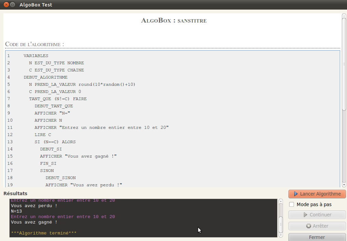
Task: Click the results console scroll up arrow
Action: [281, 201]
